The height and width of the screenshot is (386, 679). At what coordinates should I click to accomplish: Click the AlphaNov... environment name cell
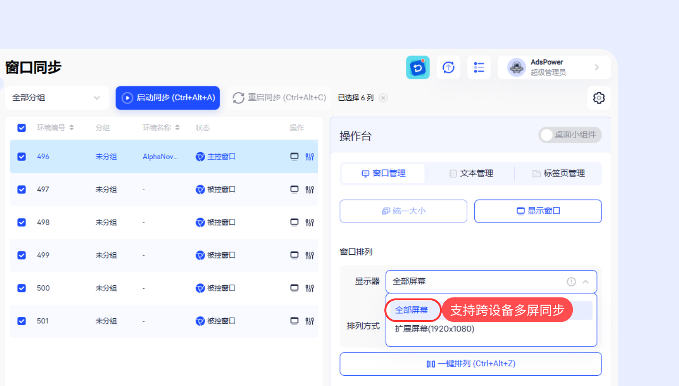click(160, 157)
